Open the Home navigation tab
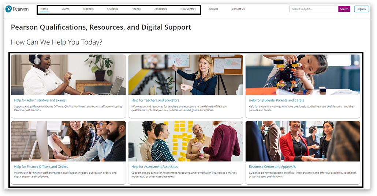Image resolution: width=377 pixels, height=196 pixels. tap(44, 9)
